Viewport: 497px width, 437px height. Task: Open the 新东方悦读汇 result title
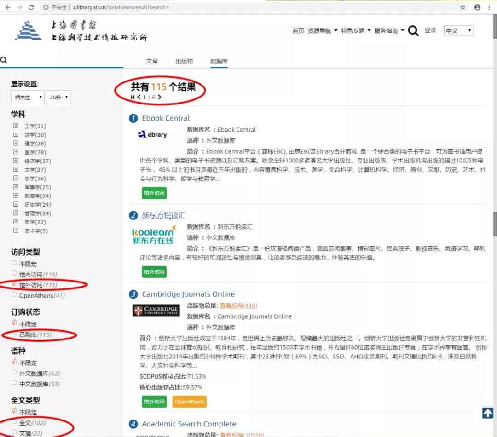tap(163, 215)
